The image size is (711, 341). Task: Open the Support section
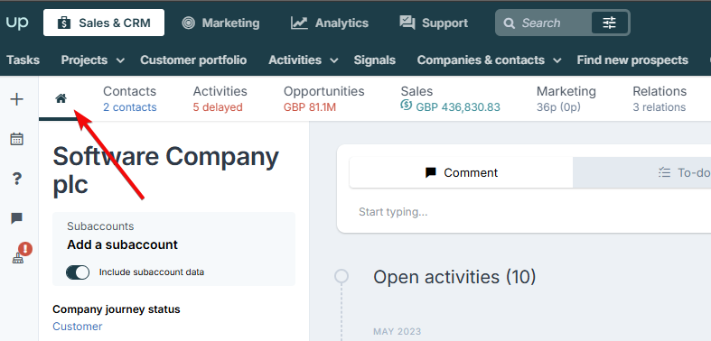coord(434,23)
